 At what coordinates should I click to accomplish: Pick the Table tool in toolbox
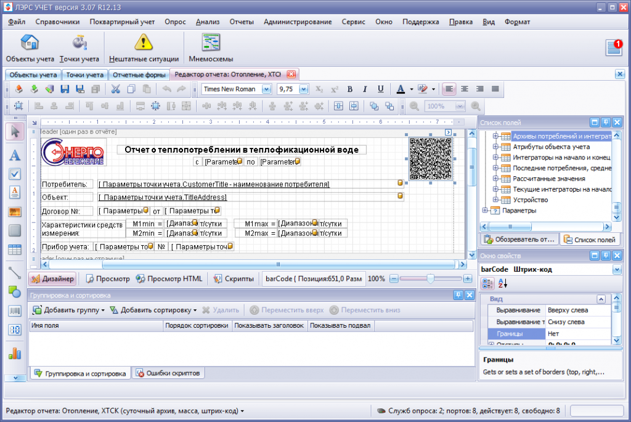tap(15, 250)
